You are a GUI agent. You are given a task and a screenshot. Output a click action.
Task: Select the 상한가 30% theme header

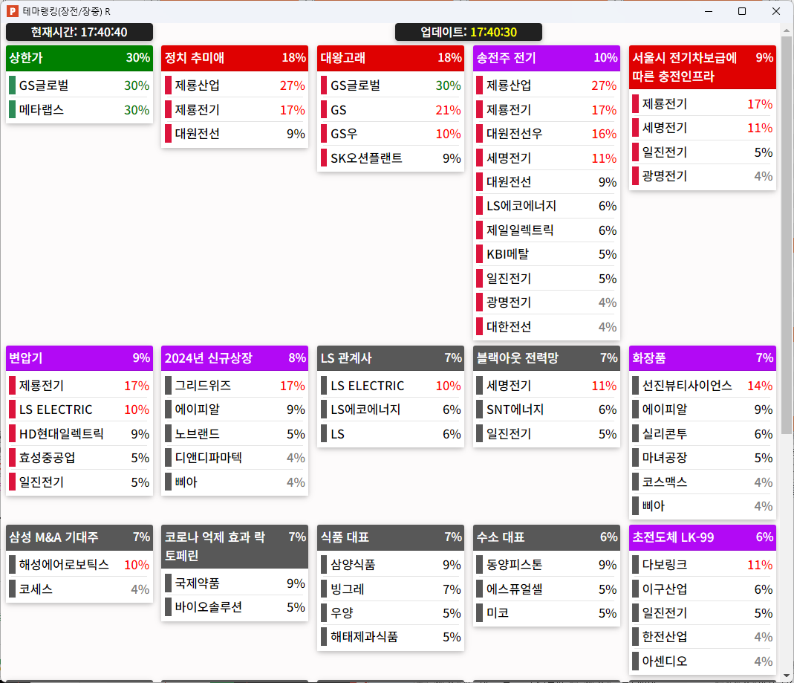pyautogui.click(x=79, y=58)
